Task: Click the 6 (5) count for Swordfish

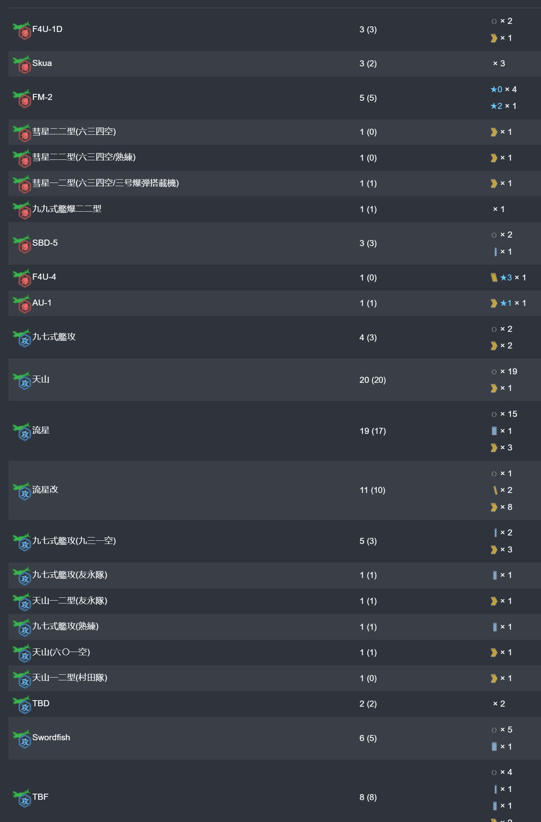Action: [x=368, y=738]
